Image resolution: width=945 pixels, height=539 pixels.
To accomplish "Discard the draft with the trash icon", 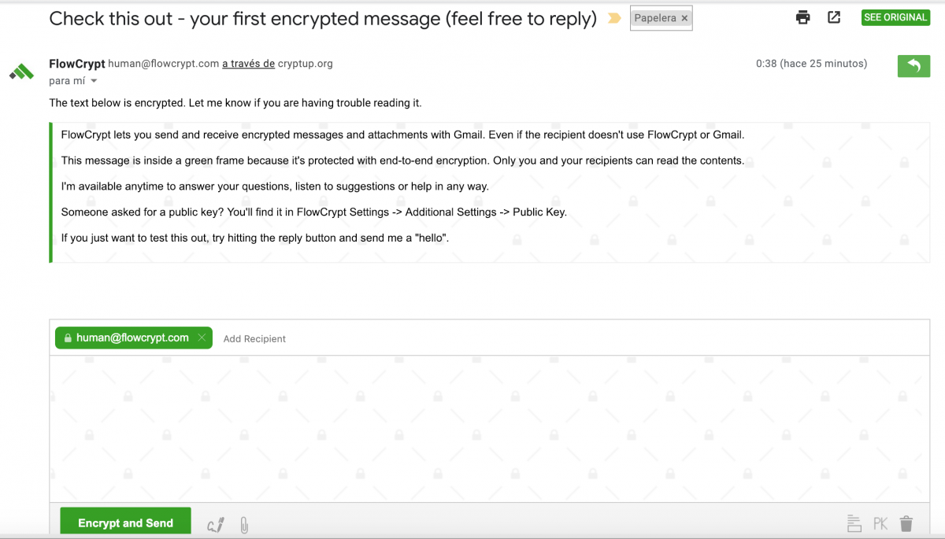I will tap(906, 523).
